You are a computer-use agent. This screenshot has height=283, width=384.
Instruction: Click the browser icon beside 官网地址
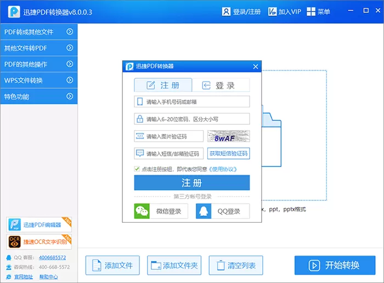point(9,276)
